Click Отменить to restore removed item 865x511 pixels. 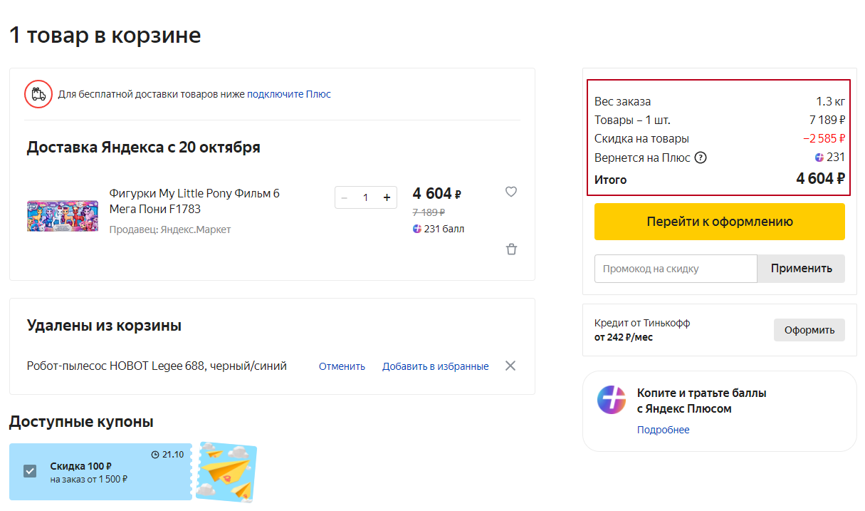point(342,366)
